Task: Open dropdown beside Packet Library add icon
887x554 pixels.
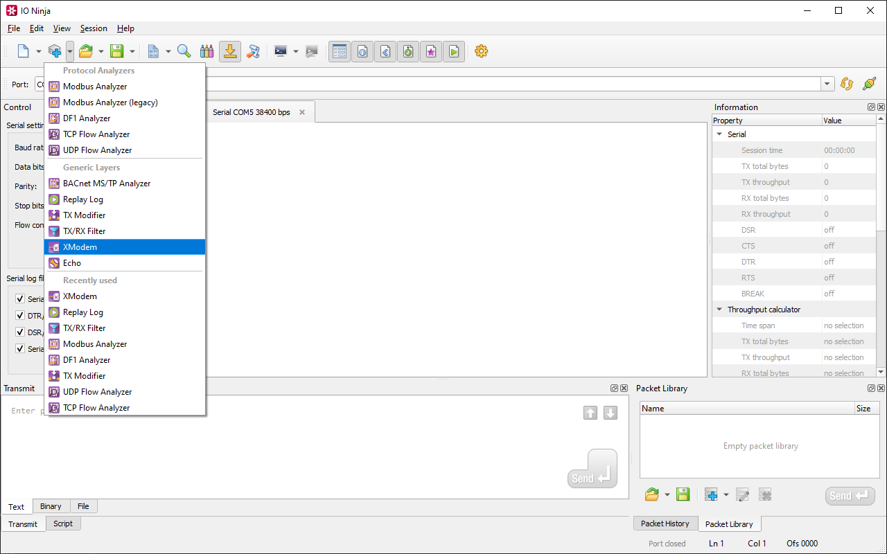Action: [x=726, y=494]
